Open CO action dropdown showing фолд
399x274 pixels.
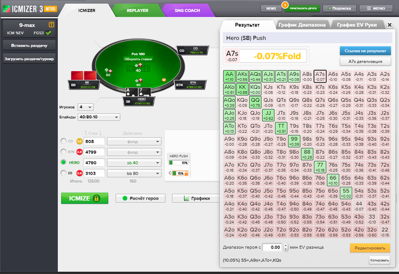pyautogui.click(x=134, y=141)
